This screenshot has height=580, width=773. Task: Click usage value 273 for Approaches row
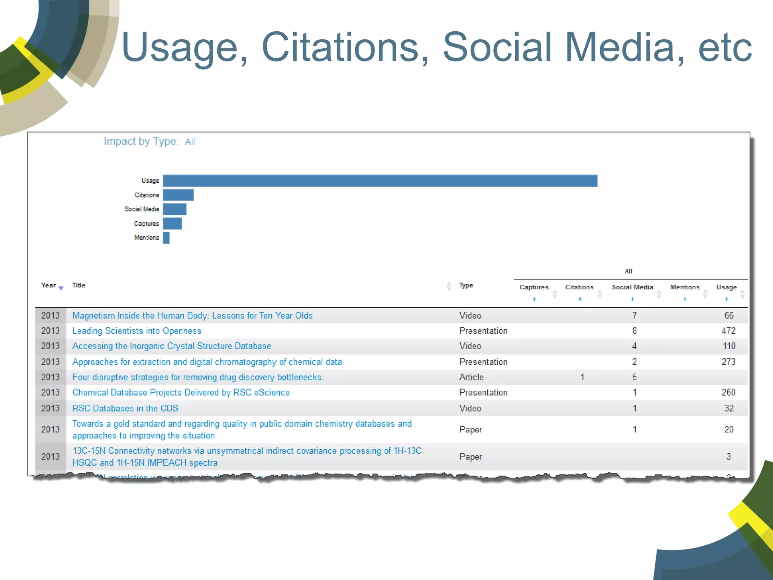pyautogui.click(x=728, y=362)
